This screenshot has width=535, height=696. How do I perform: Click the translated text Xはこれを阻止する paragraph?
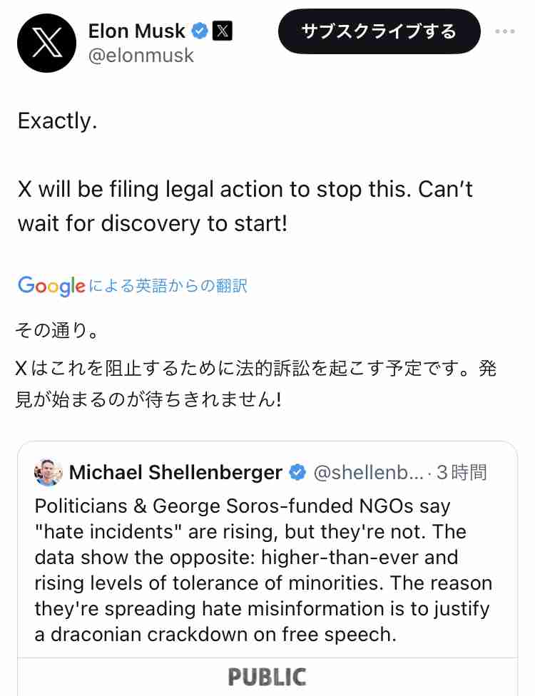(255, 384)
